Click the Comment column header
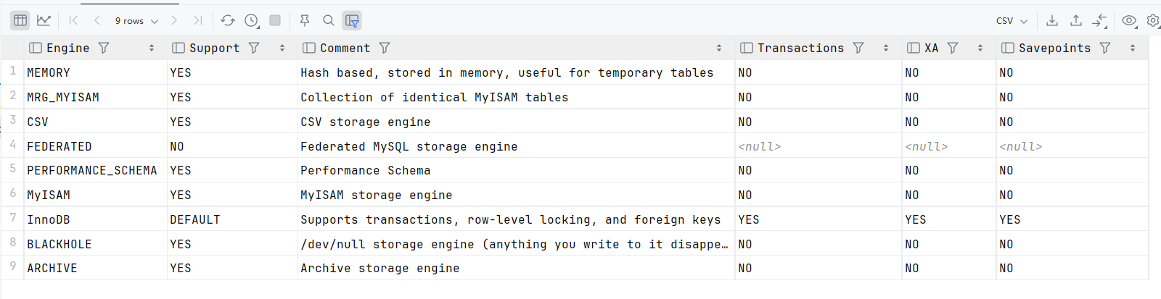Screen dimensions: 1161x299 pyautogui.click(x=345, y=48)
